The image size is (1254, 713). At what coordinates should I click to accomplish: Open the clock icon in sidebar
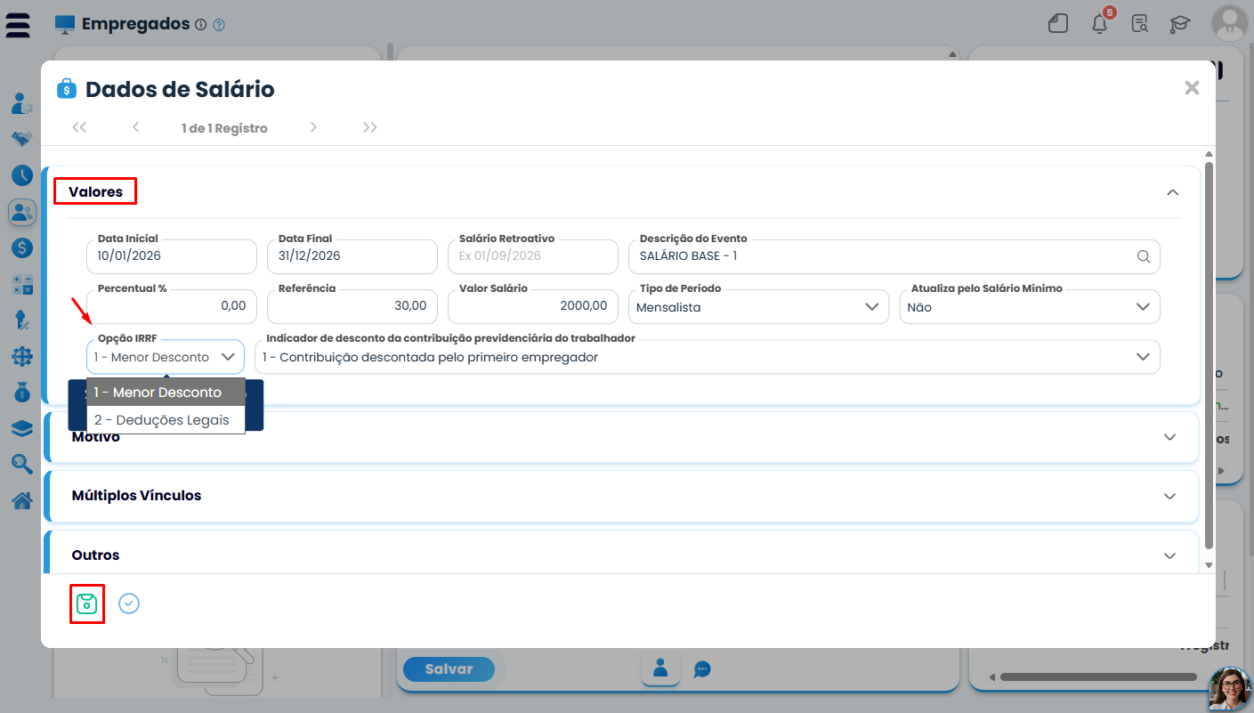coord(21,175)
